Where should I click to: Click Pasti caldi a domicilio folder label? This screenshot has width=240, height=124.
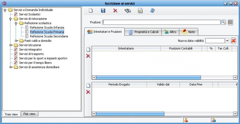[38, 41]
